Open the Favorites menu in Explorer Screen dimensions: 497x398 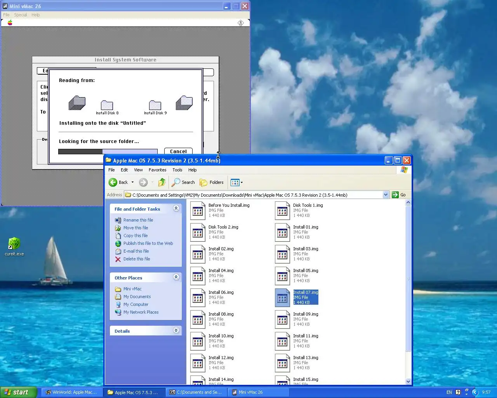point(157,170)
